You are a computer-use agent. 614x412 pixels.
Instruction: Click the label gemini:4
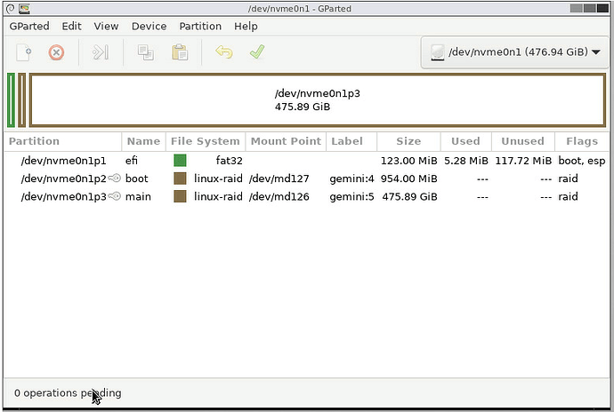[351, 178]
